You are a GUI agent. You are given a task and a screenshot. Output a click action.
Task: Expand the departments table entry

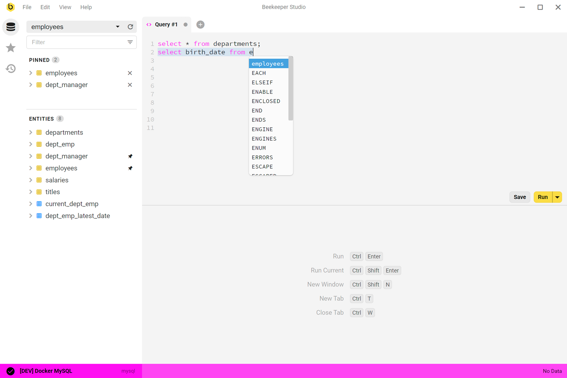point(31,132)
